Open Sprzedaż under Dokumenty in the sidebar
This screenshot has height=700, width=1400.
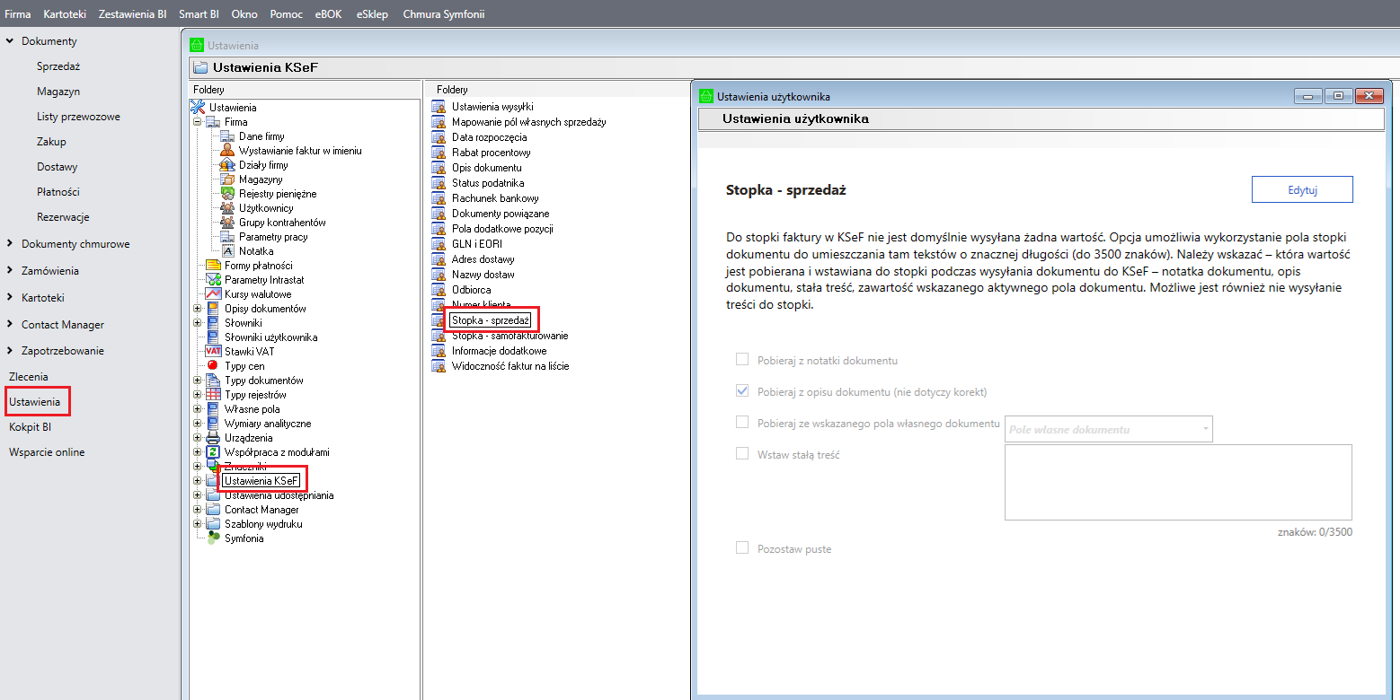[x=58, y=66]
